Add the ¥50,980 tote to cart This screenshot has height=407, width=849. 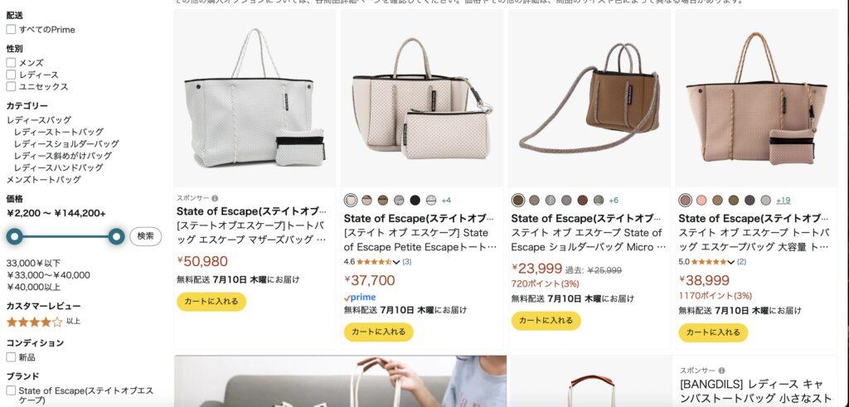(211, 302)
